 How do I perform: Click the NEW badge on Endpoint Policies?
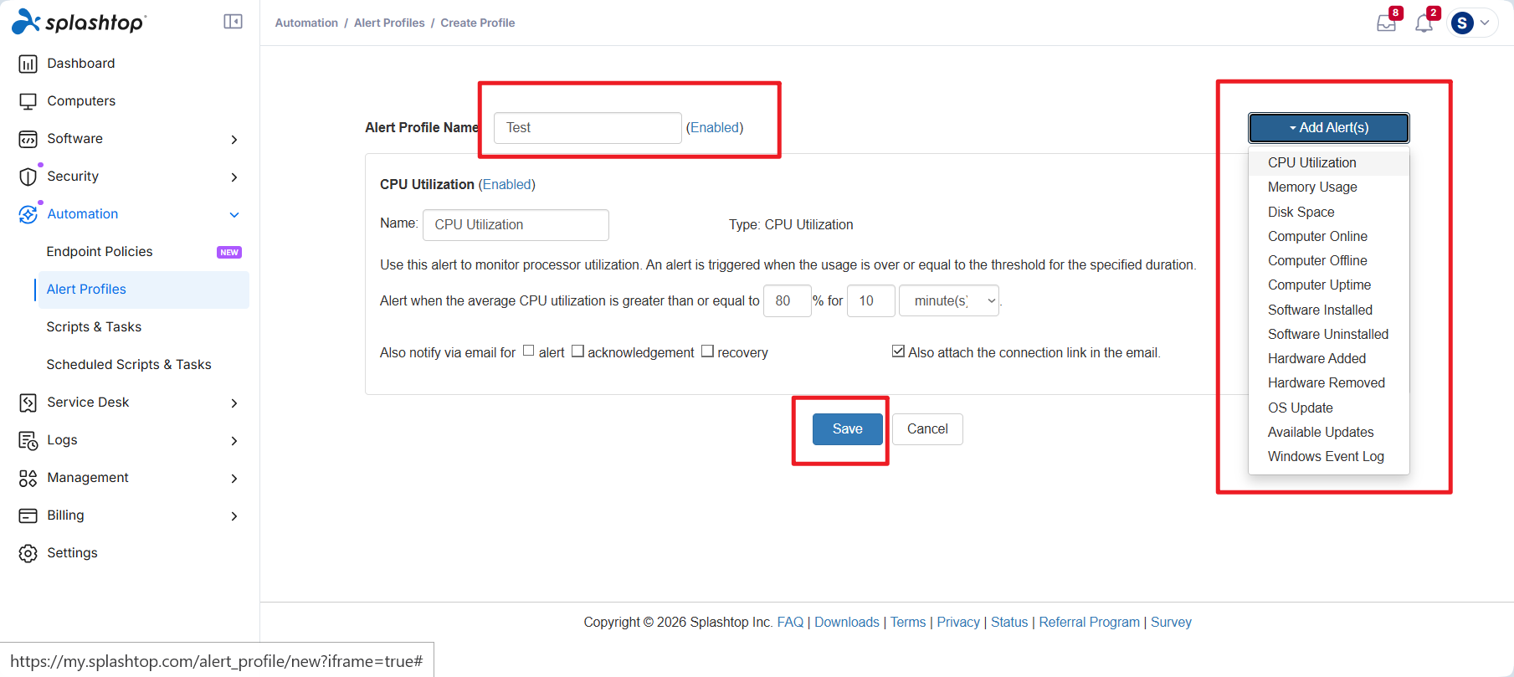[229, 252]
